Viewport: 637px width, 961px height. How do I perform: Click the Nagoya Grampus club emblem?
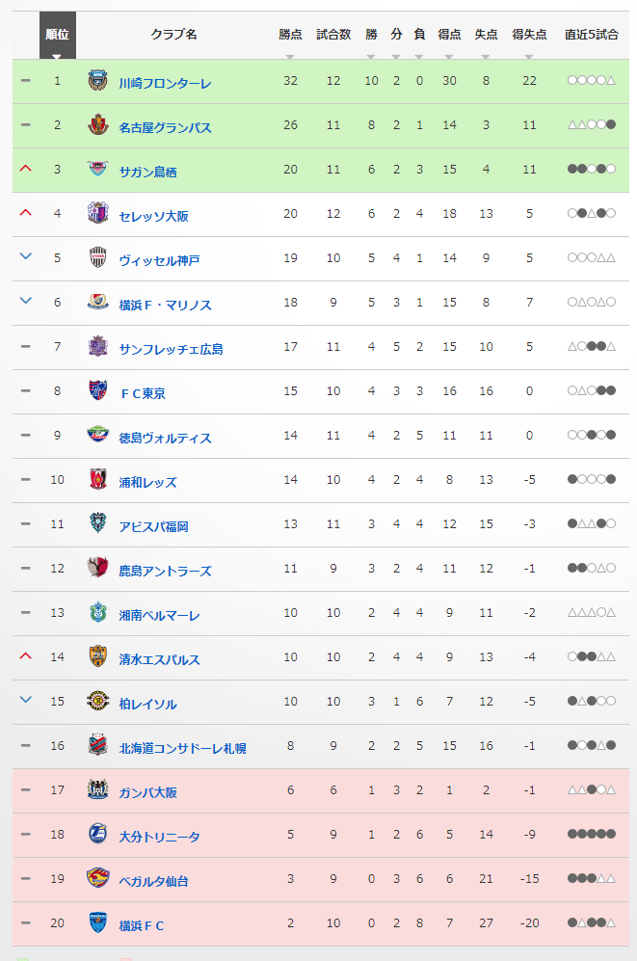pyautogui.click(x=98, y=125)
